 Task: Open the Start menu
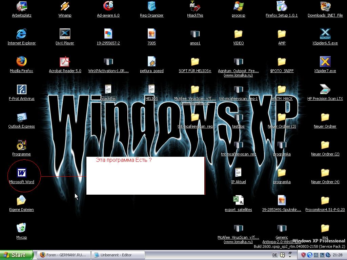[17, 255]
